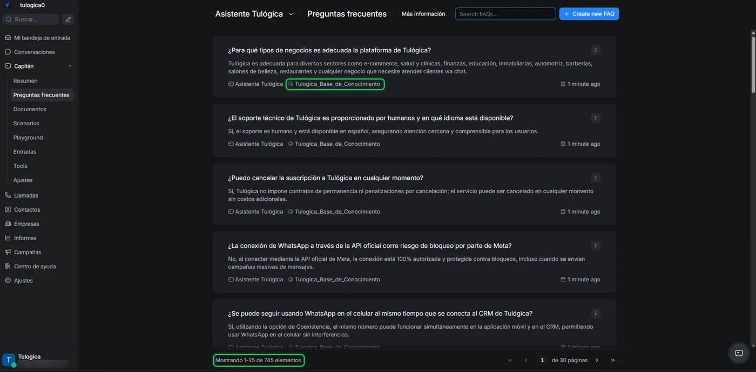Go to the previous page of FAQs
The height and width of the screenshot is (372, 756).
(x=526, y=360)
